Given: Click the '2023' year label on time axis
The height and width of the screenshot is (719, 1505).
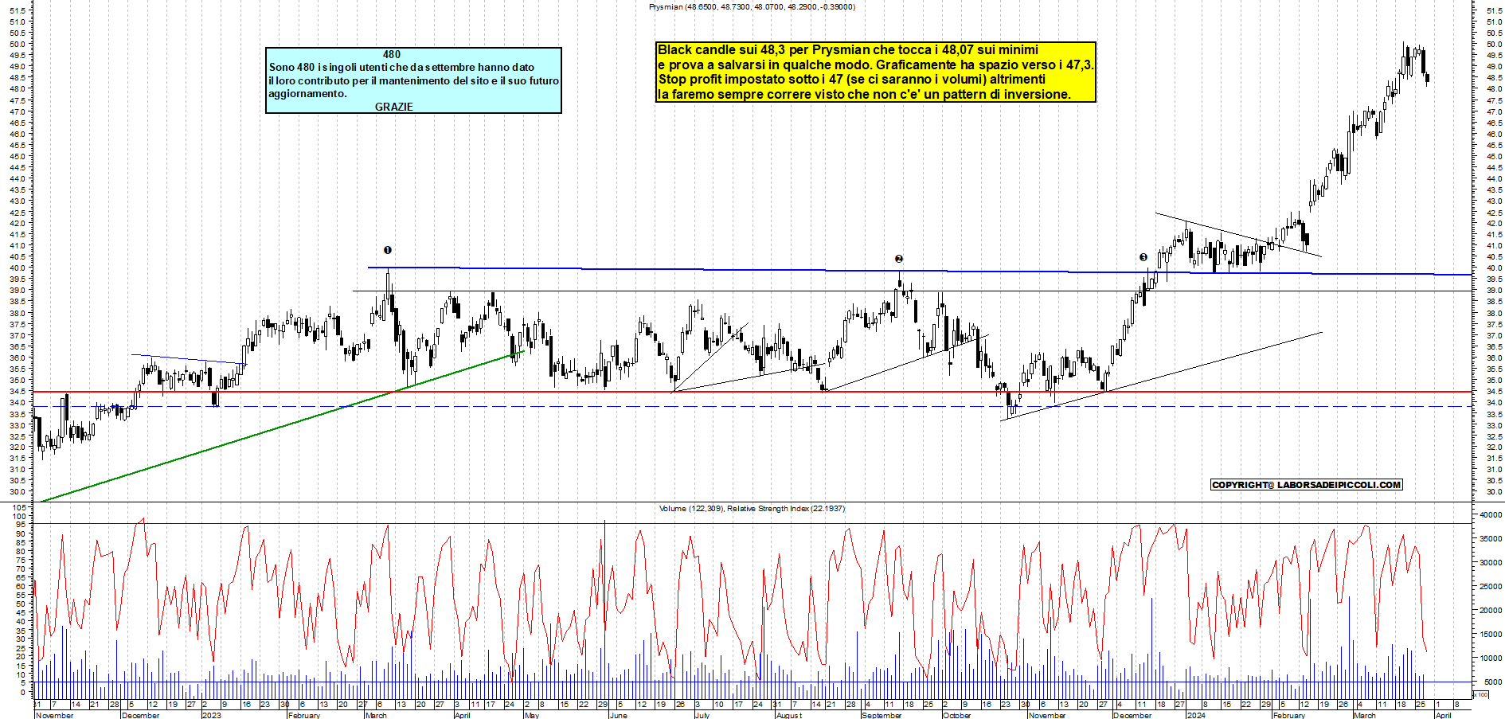Looking at the screenshot, I should (x=211, y=715).
